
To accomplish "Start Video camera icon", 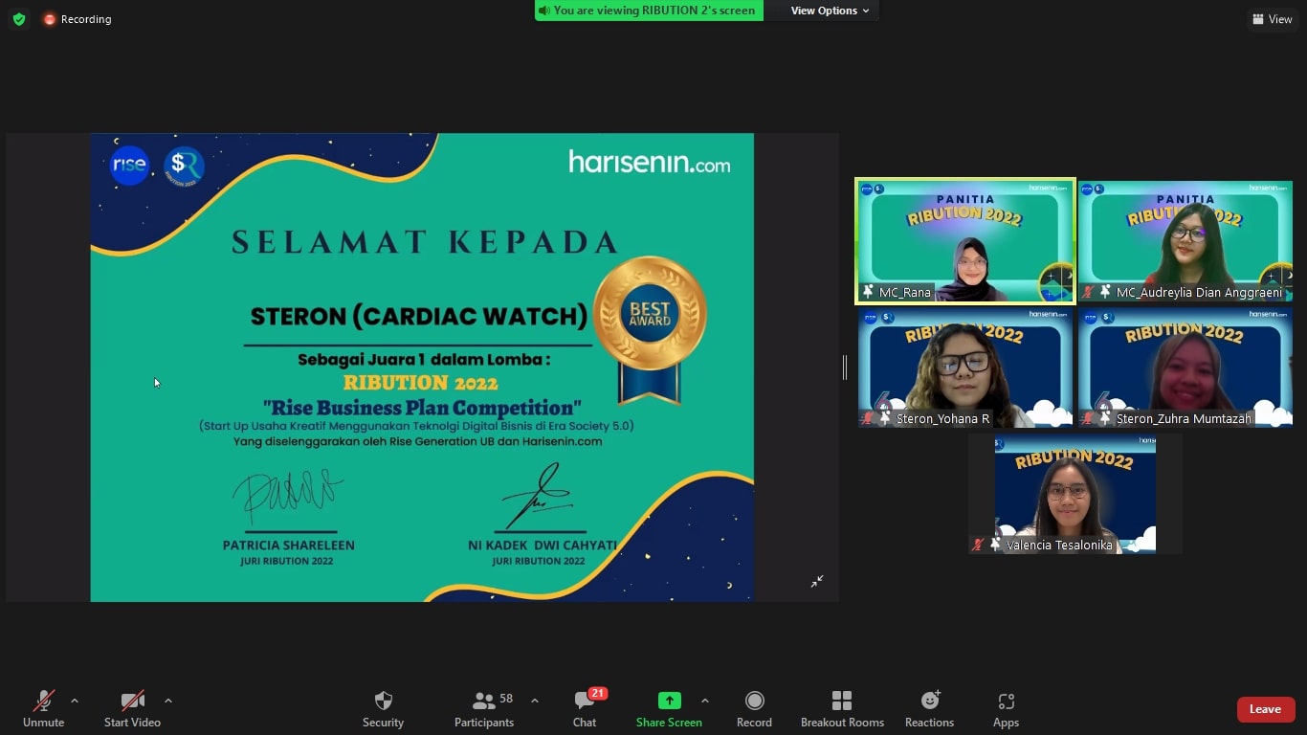I will coord(132,701).
